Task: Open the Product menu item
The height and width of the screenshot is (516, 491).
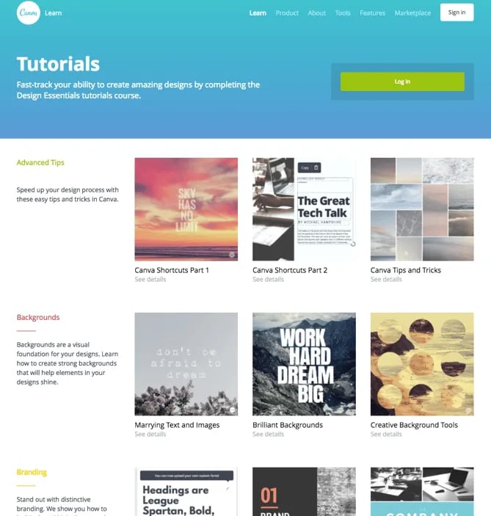Action: click(287, 12)
